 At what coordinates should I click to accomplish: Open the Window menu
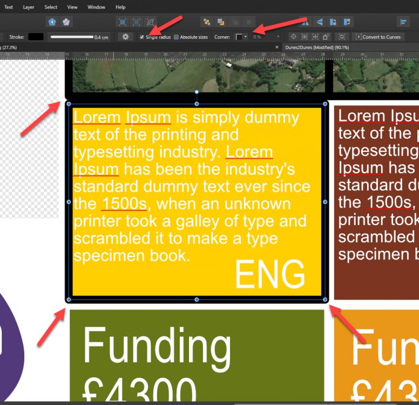96,7
